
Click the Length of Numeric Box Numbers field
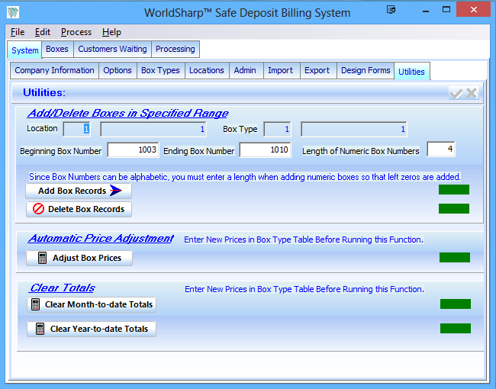coord(440,149)
